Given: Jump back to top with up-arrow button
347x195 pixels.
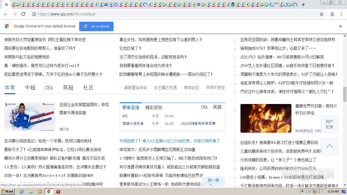Looking at the screenshot, I should coord(329,146).
